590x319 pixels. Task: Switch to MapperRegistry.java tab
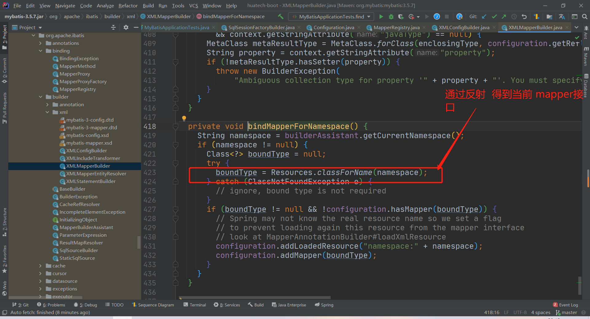click(396, 27)
